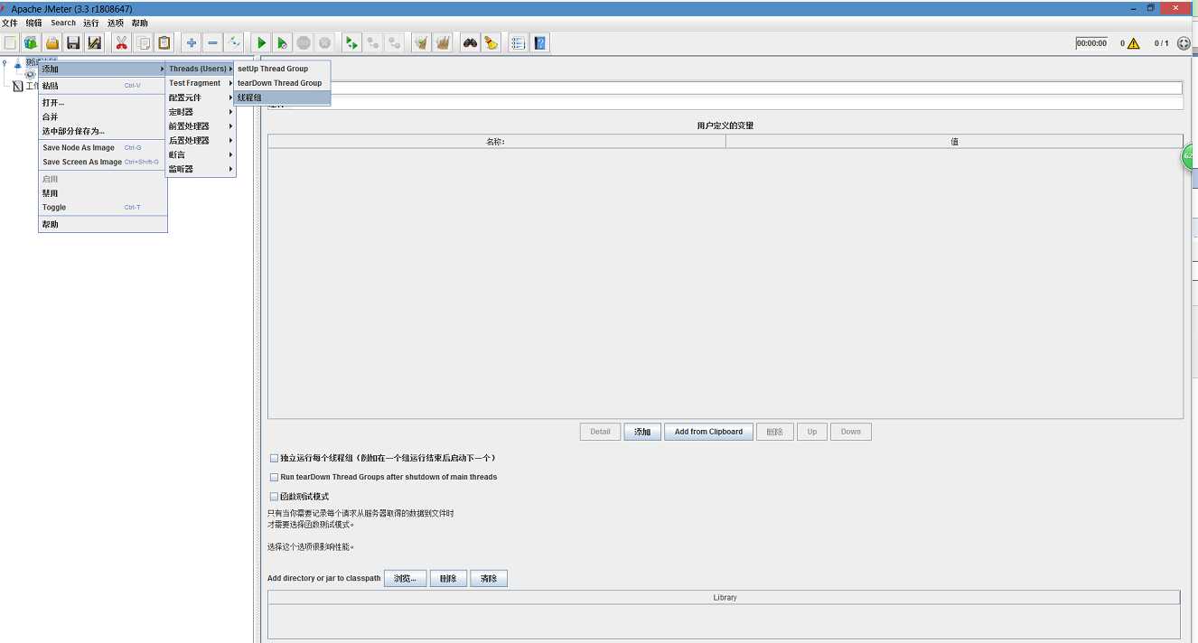Click the WorkBench tree node icon
Viewport: 1198px width, 643px height.
click(x=18, y=86)
